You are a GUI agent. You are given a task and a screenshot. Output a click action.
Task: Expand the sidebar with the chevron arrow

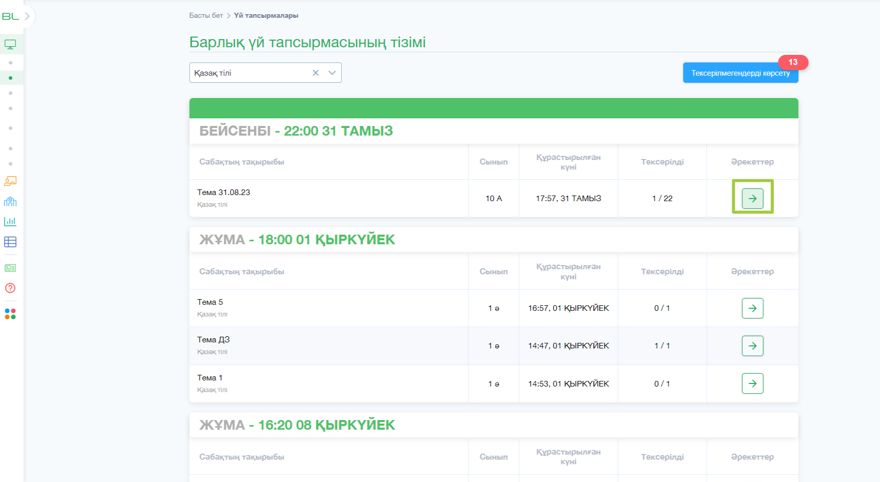(27, 16)
